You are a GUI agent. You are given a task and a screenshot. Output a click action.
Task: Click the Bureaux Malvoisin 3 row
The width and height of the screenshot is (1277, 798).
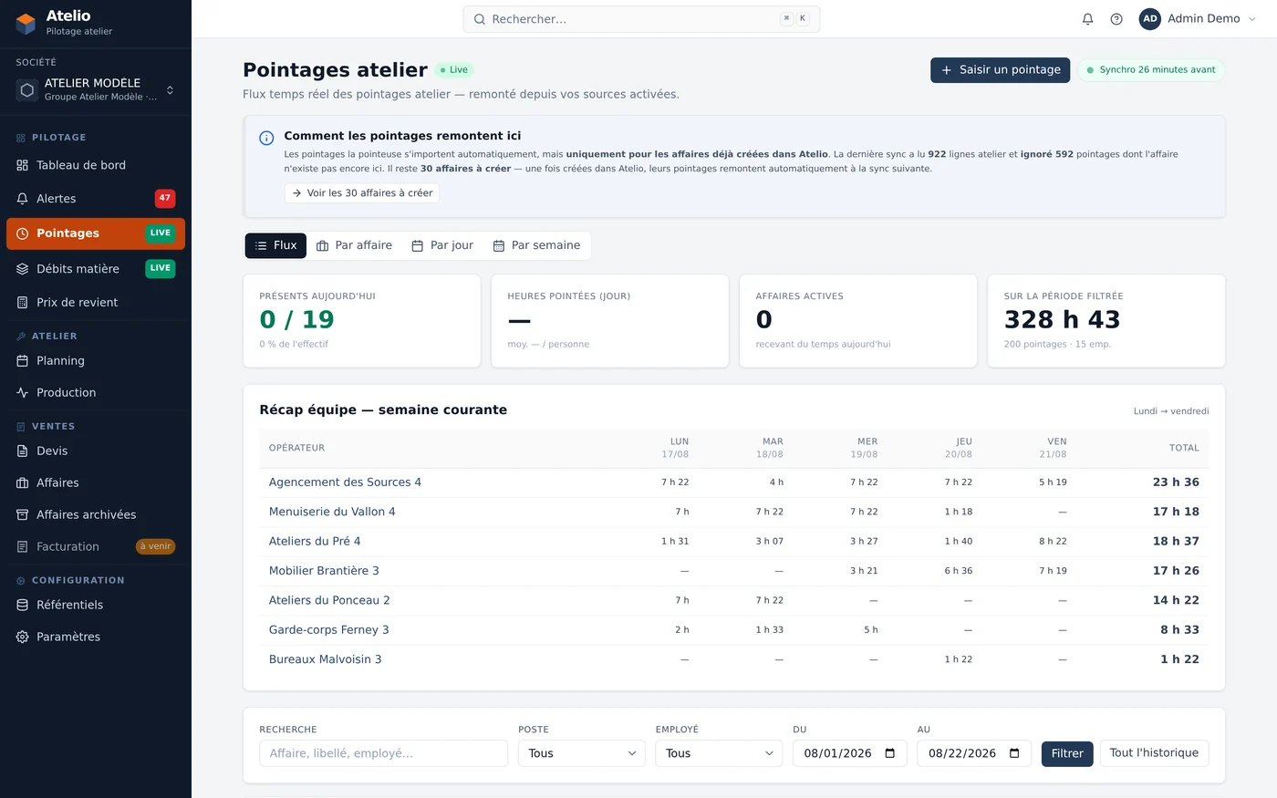tap(734, 659)
